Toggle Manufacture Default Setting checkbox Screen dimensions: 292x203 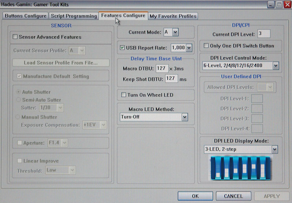click(19, 76)
